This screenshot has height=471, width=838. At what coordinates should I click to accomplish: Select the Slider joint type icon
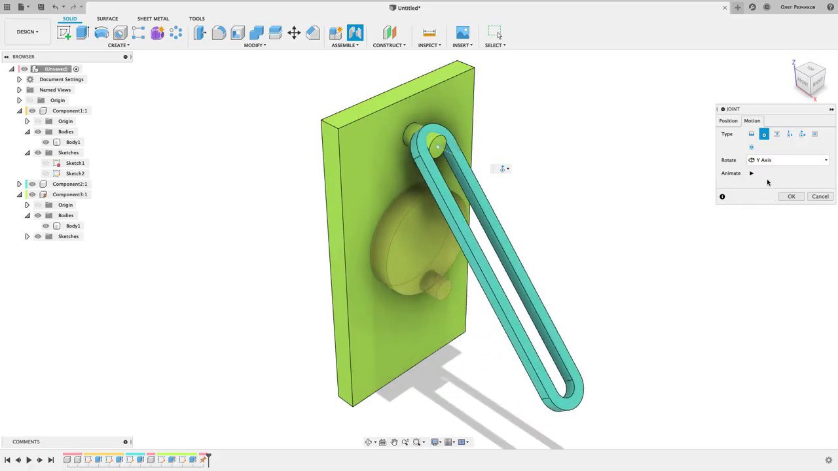[776, 134]
